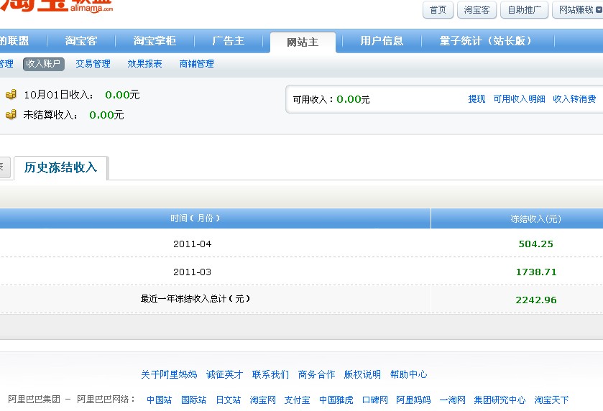Open 版权说明 footer link
Screen dimensions: 603x411
pyautogui.click(x=362, y=374)
